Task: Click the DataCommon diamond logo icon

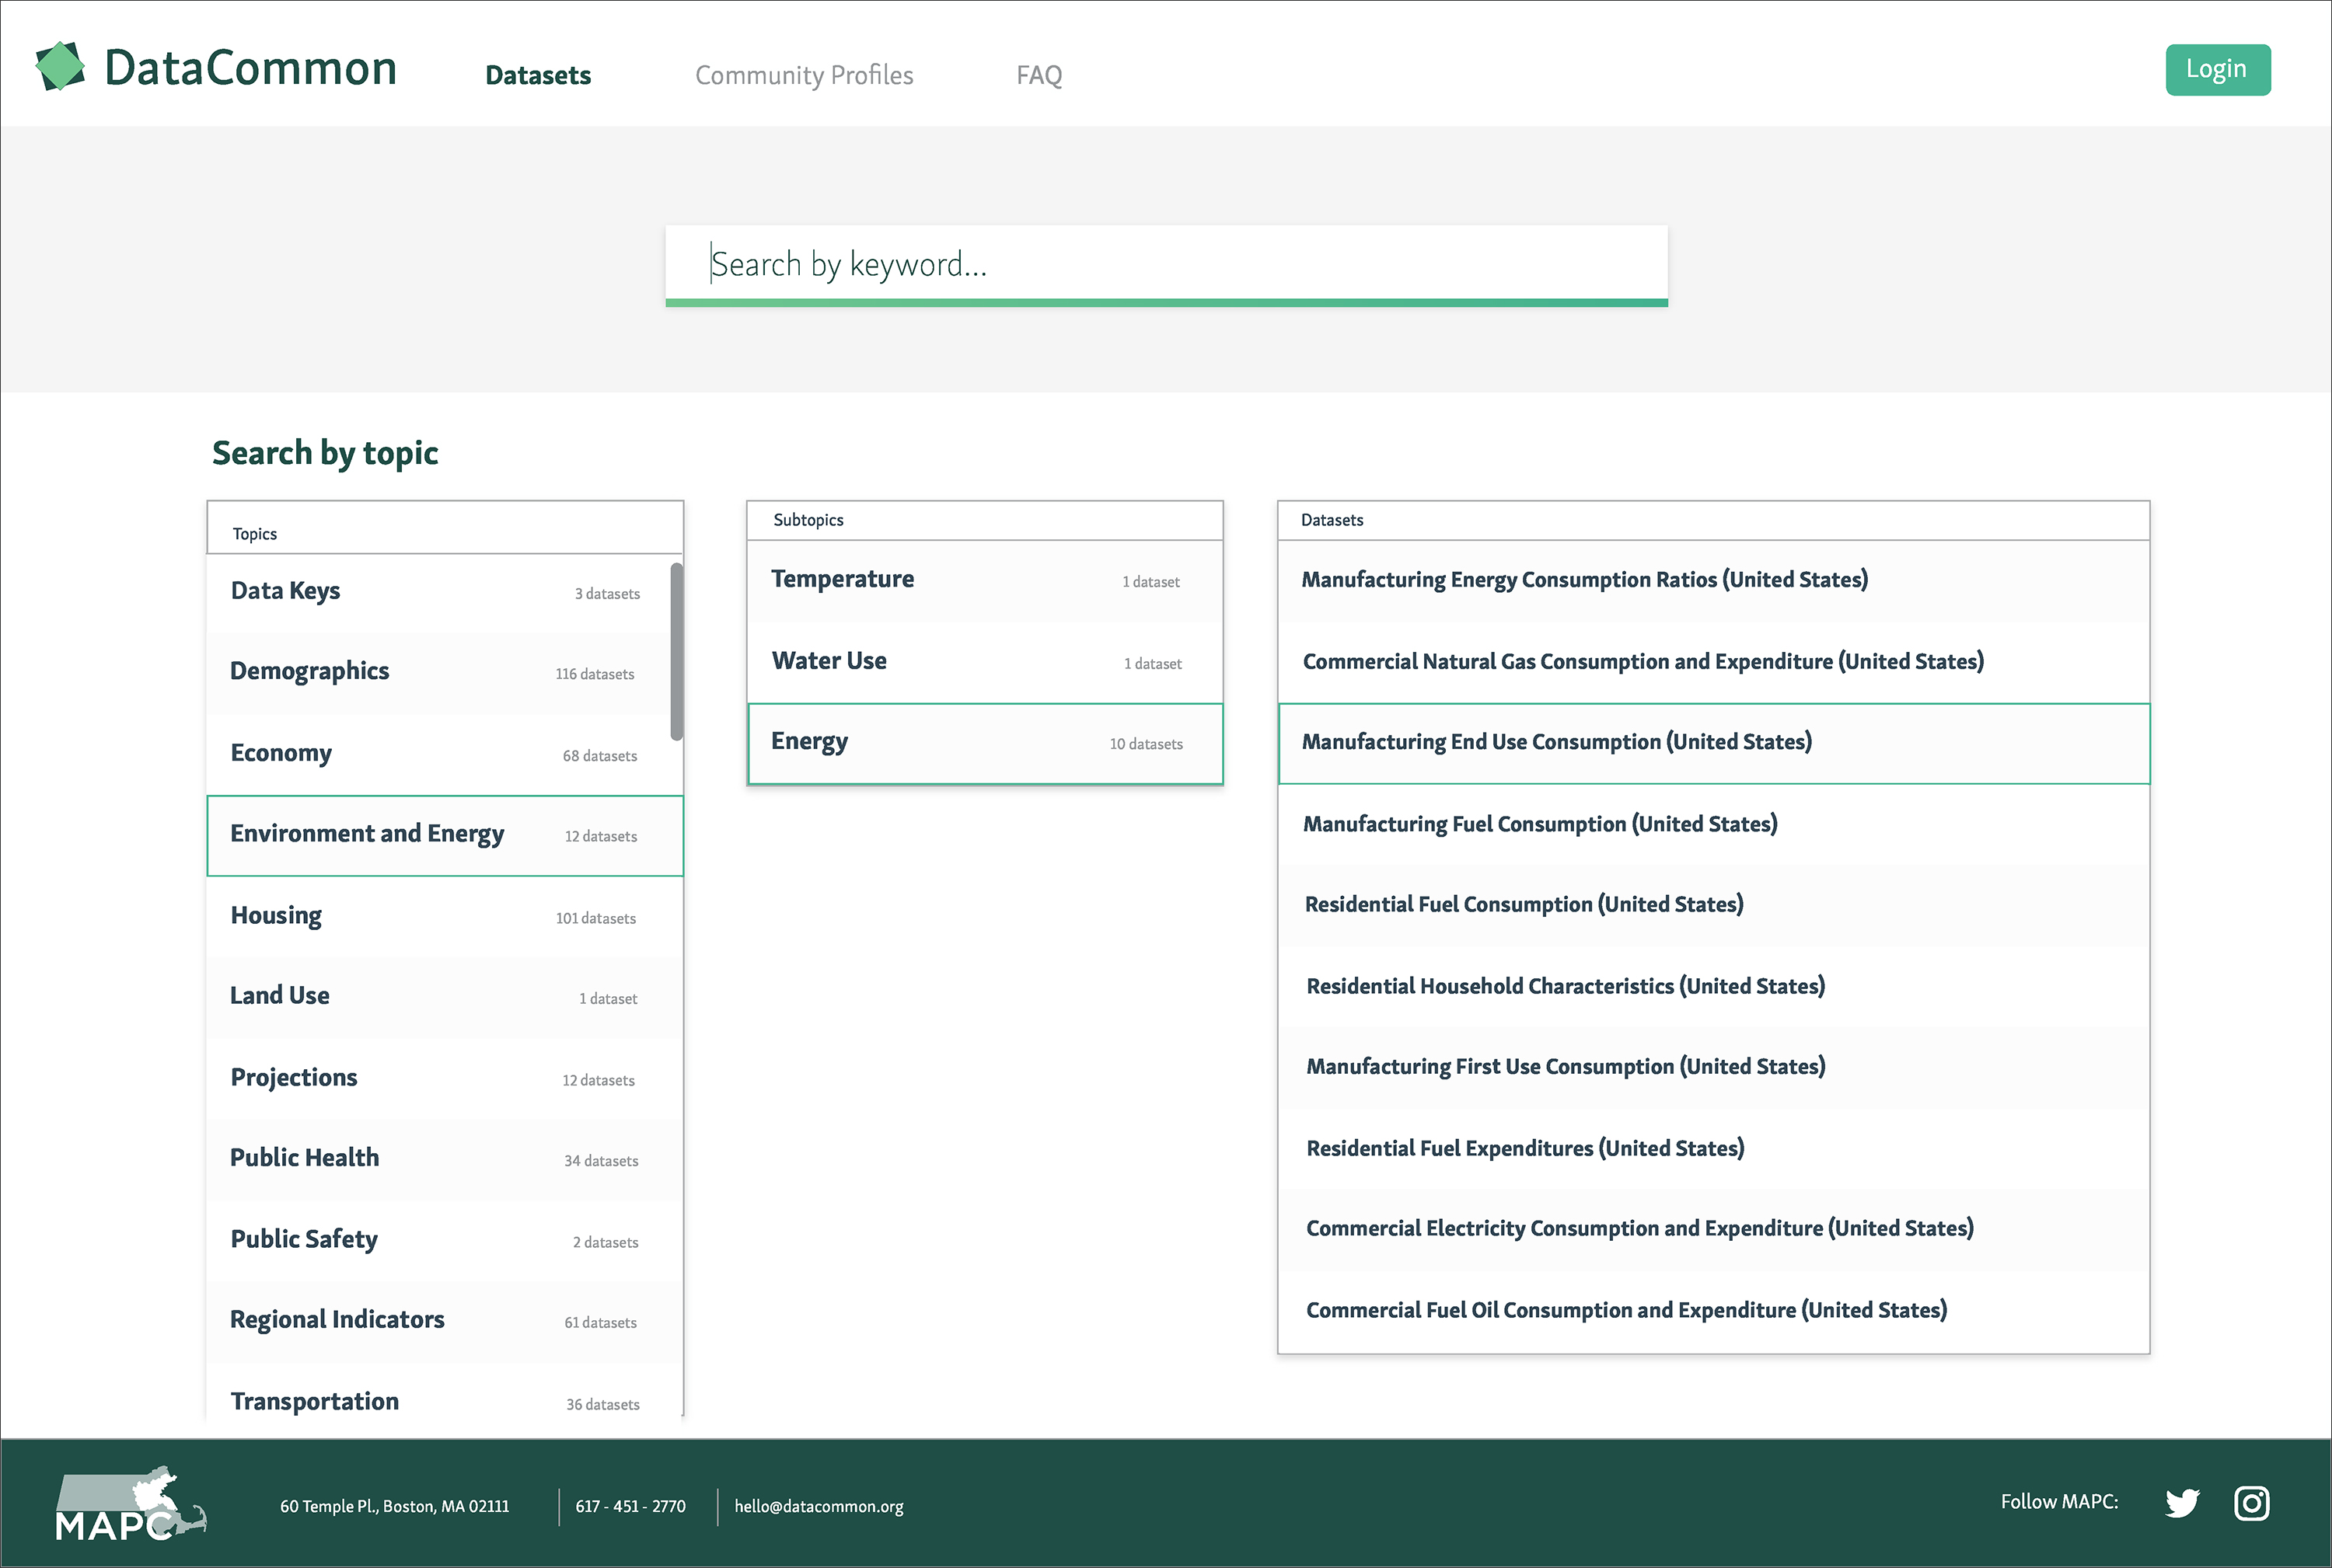Action: (60, 67)
